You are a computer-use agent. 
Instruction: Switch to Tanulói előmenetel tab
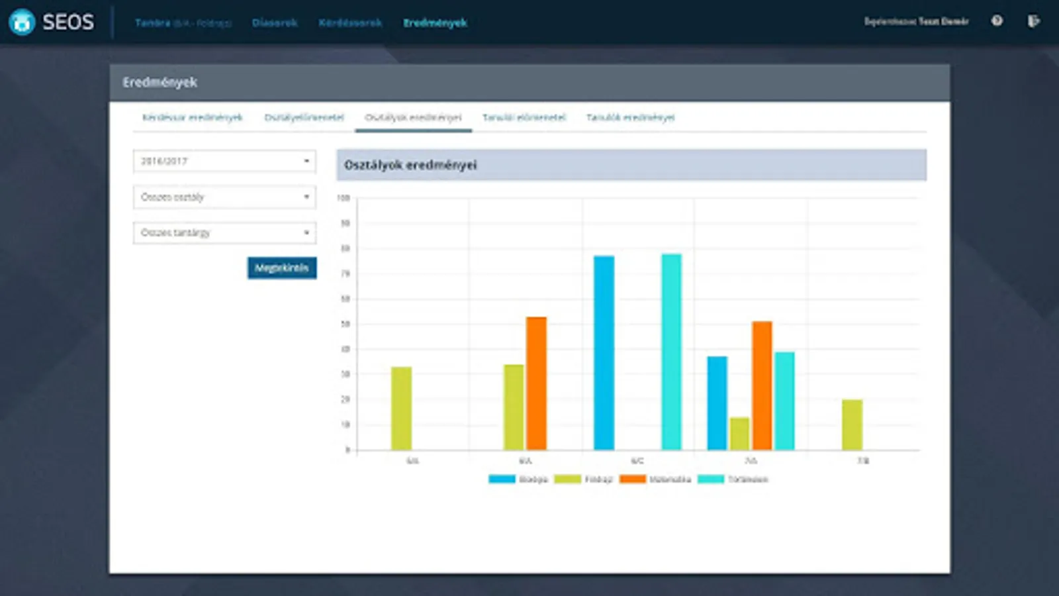[524, 117]
